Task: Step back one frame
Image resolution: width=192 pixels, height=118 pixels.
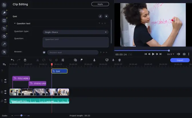Action: click(149, 54)
